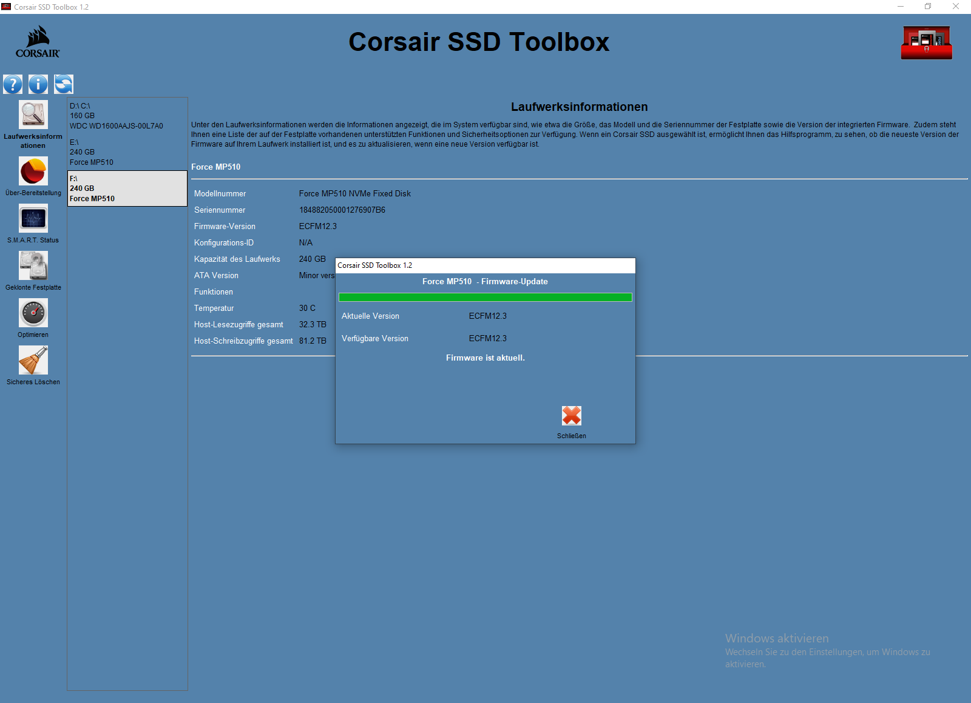Viewport: 971px width, 703px height.
Task: Click the green firmware update progress bar
Action: click(486, 298)
